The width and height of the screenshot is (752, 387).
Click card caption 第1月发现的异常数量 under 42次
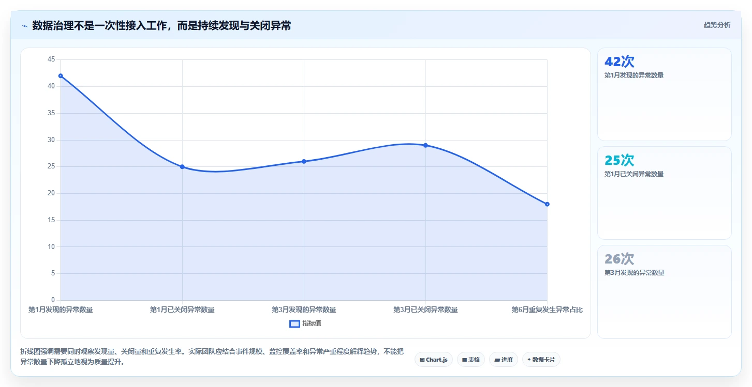634,75
